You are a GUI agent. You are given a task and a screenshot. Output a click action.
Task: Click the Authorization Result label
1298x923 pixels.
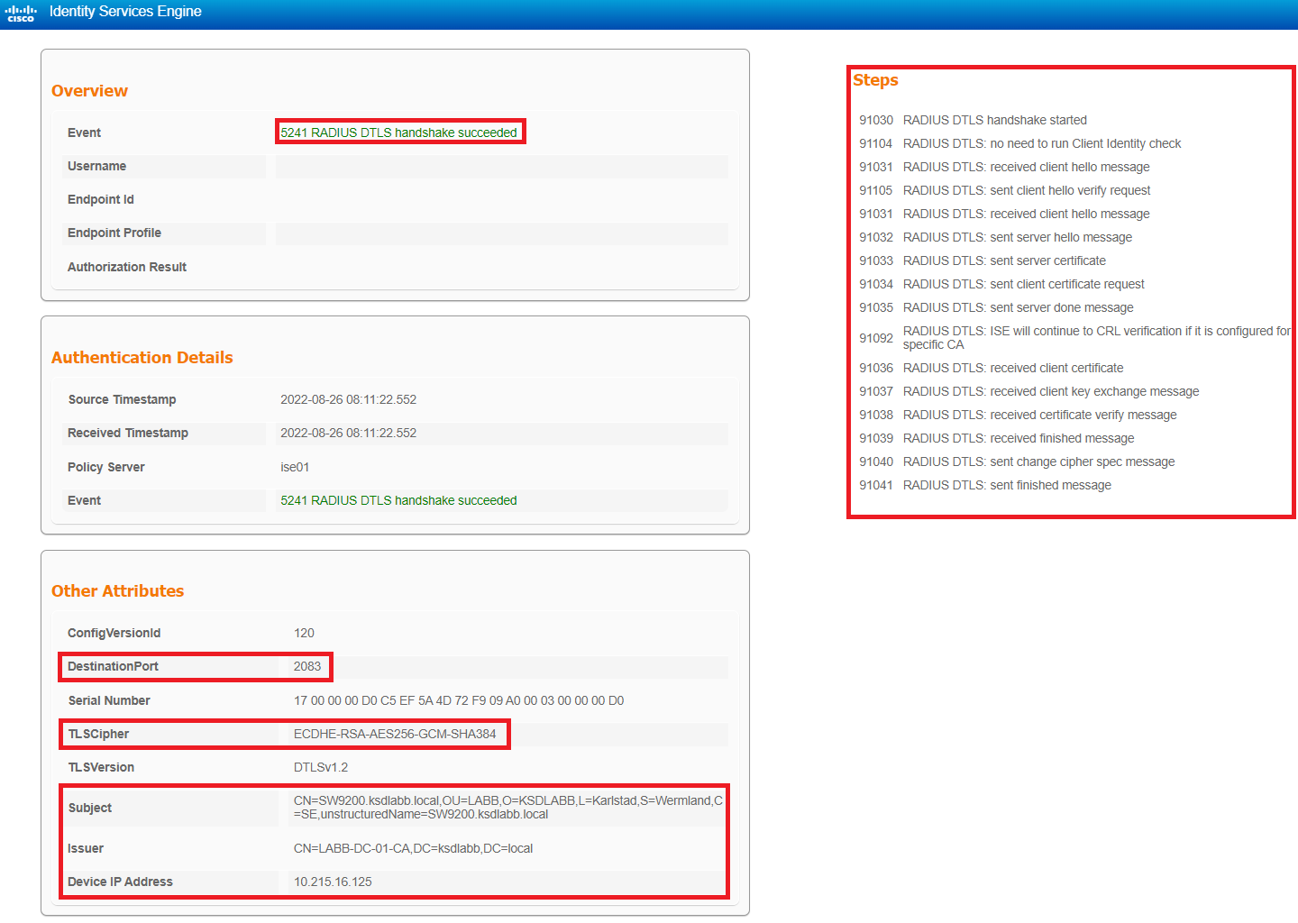[x=127, y=267]
